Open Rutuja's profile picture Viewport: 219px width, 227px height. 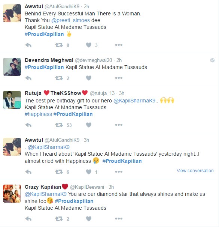[x=12, y=100]
